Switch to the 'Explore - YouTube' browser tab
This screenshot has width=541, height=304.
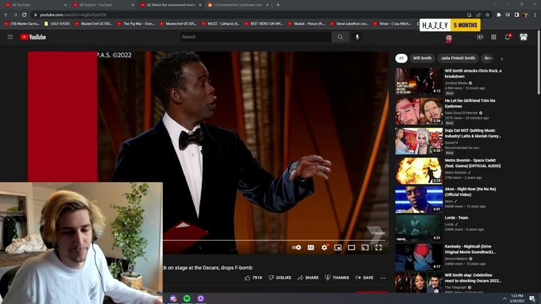(103, 5)
